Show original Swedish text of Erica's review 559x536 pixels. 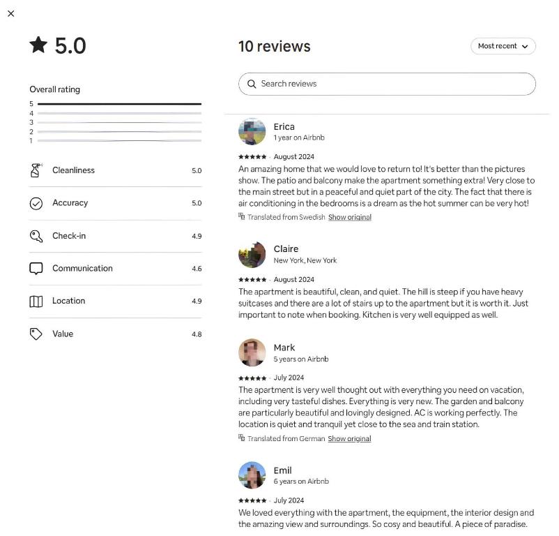point(349,217)
